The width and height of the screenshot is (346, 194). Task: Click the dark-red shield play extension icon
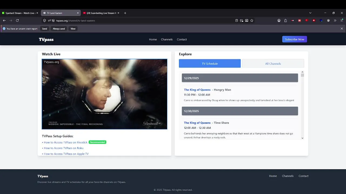point(307,20)
